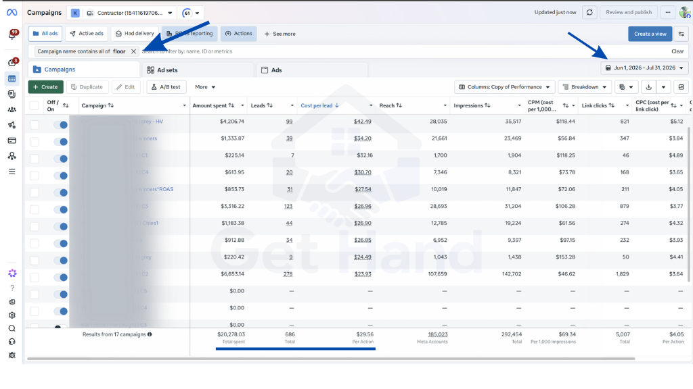Click the Meta logo icon

[x=12, y=12]
